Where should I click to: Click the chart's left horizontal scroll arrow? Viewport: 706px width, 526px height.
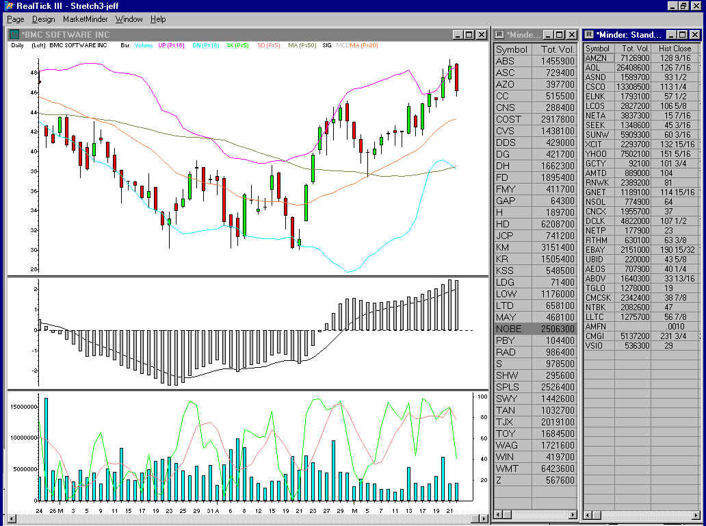(11, 518)
